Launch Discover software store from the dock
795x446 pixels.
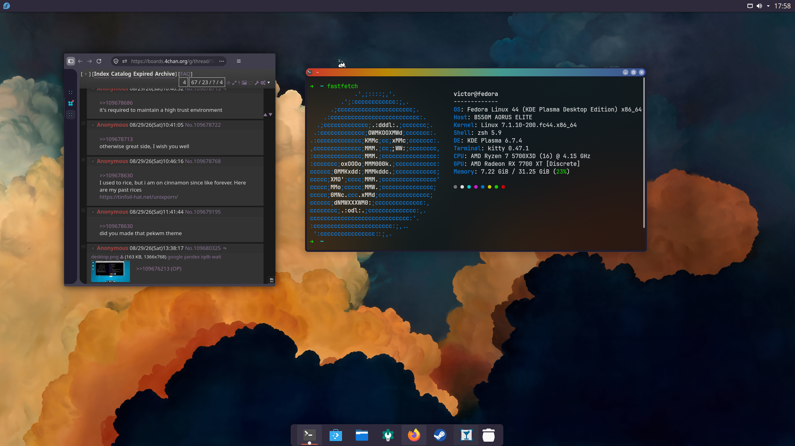pos(336,435)
